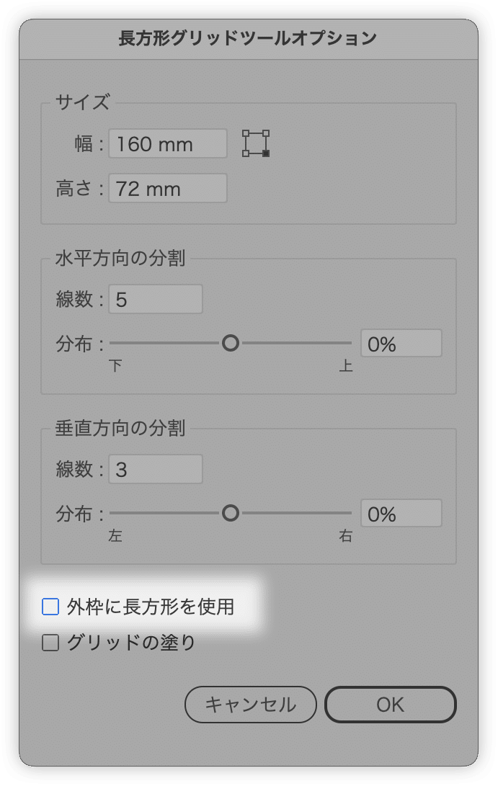Click the 高さ height field showing 72 mm
498x786 pixels.
(167, 189)
